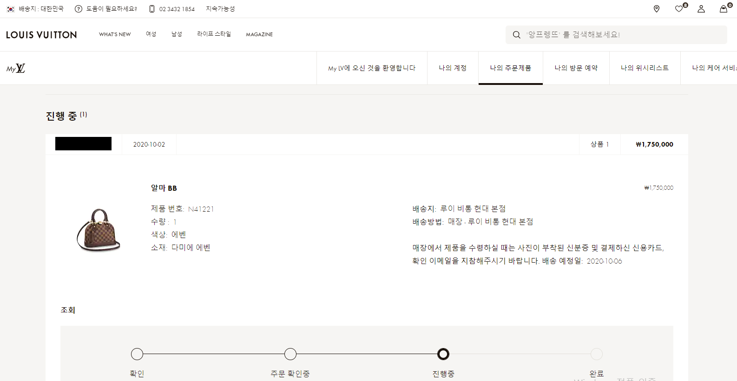Select the 나의 방문 예약 tab
The height and width of the screenshot is (381, 737).
click(x=576, y=68)
